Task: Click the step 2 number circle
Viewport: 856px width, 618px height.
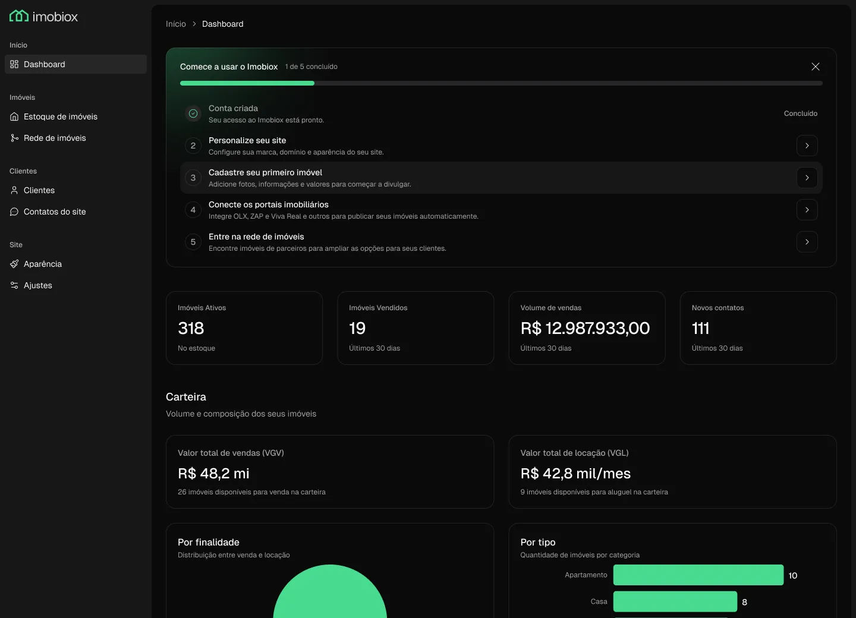Action: coord(193,146)
